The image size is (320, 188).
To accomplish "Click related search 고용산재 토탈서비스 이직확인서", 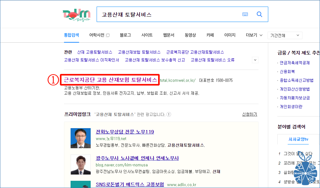I will [x=91, y=60].
